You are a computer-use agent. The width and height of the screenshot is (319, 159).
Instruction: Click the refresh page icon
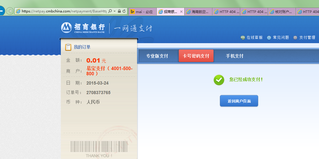coord(124,11)
